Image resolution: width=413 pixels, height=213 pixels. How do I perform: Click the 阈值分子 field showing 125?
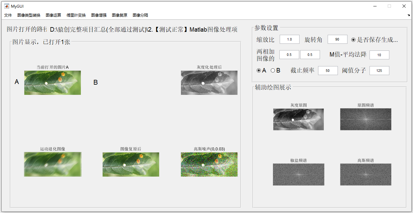pyautogui.click(x=379, y=71)
